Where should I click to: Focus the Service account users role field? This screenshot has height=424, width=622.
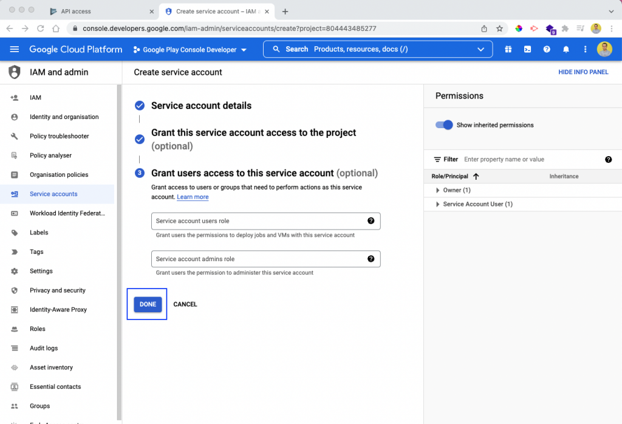coord(266,221)
